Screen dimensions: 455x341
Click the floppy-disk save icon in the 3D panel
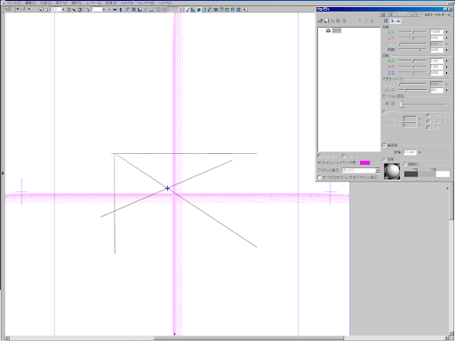[x=326, y=21]
